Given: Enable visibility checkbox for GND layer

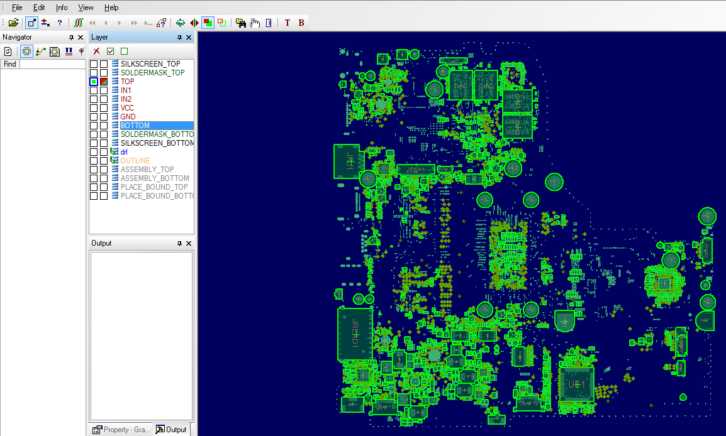Looking at the screenshot, I should 94,116.
